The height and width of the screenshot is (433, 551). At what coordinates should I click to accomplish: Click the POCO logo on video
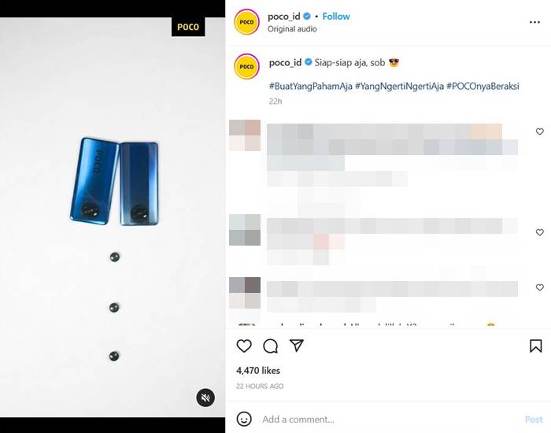point(188,27)
